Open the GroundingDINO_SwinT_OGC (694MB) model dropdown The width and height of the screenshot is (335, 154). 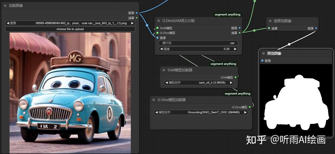(x=201, y=112)
